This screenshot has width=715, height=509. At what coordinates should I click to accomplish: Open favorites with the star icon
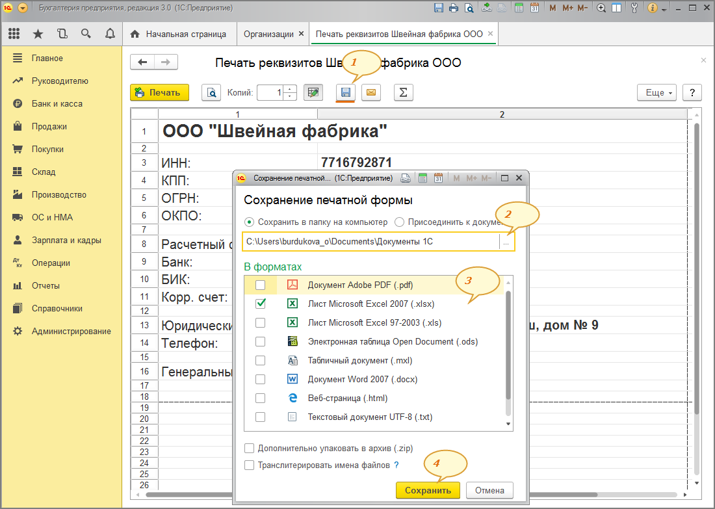38,34
